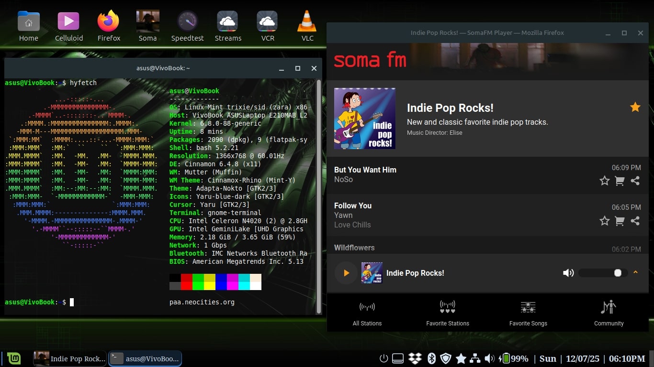654x367 pixels.
Task: Favorite the song But You Want Him
Action: (x=604, y=181)
